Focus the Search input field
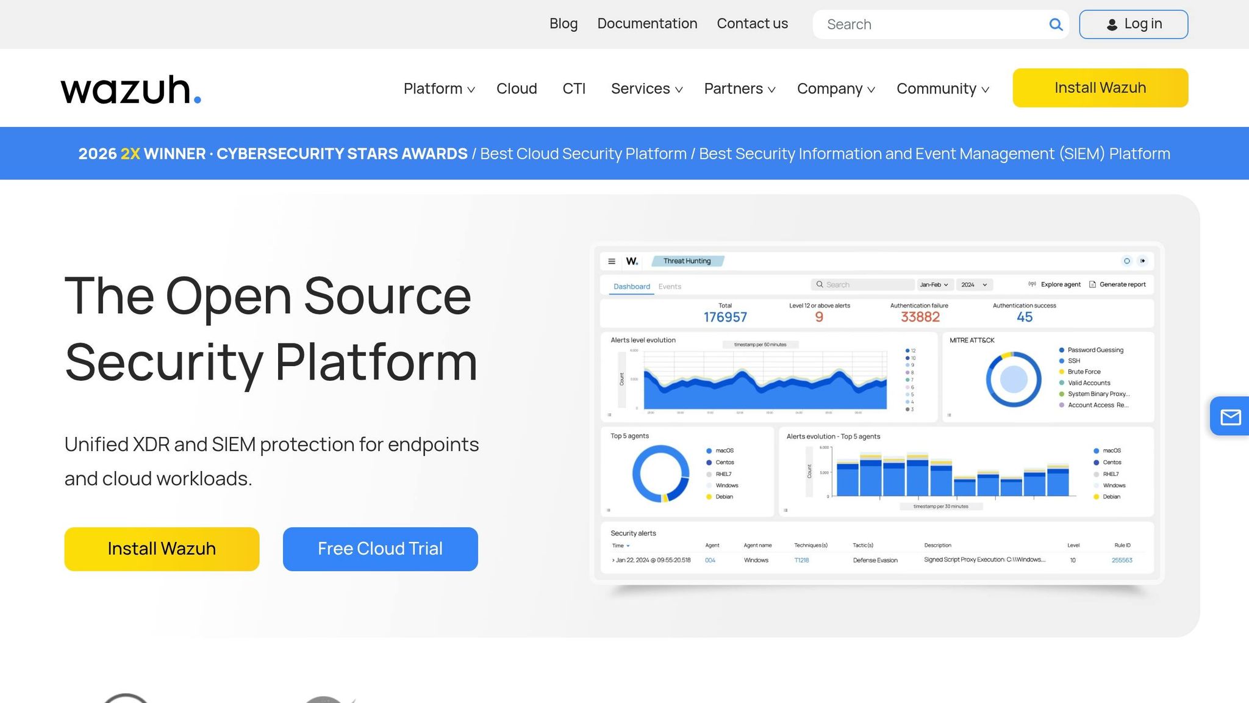1249x703 pixels. 933,24
